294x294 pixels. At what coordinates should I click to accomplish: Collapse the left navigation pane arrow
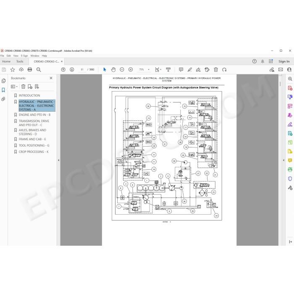[x=58, y=160]
